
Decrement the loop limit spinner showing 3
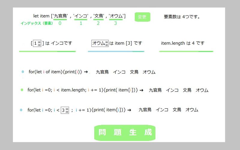[67, 112]
